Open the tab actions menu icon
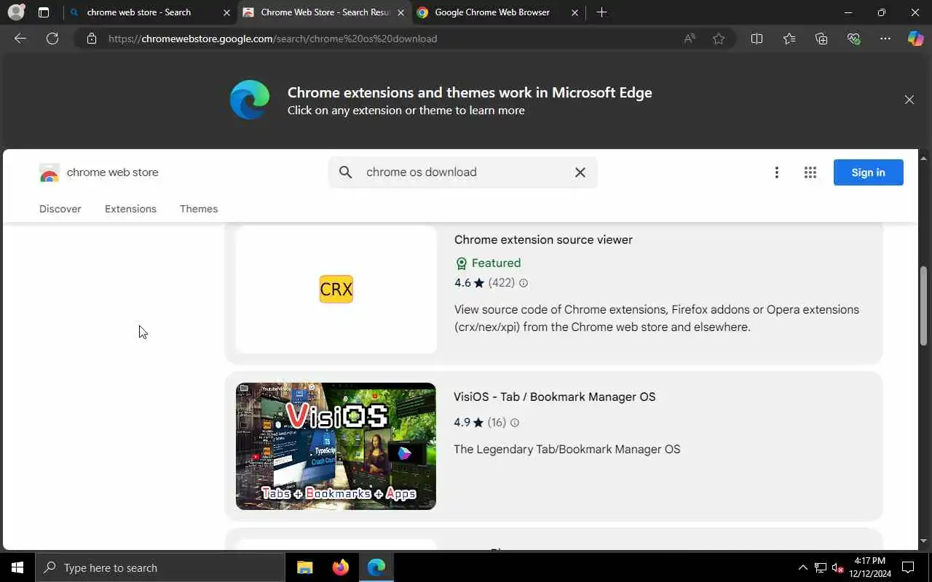 (x=44, y=12)
